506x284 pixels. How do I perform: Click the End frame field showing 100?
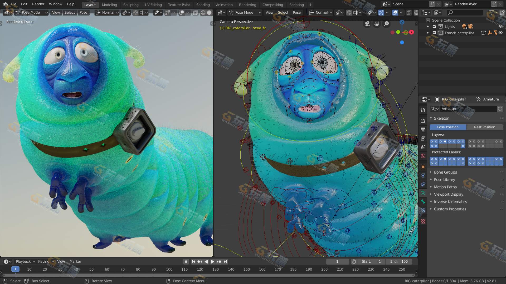(399, 262)
